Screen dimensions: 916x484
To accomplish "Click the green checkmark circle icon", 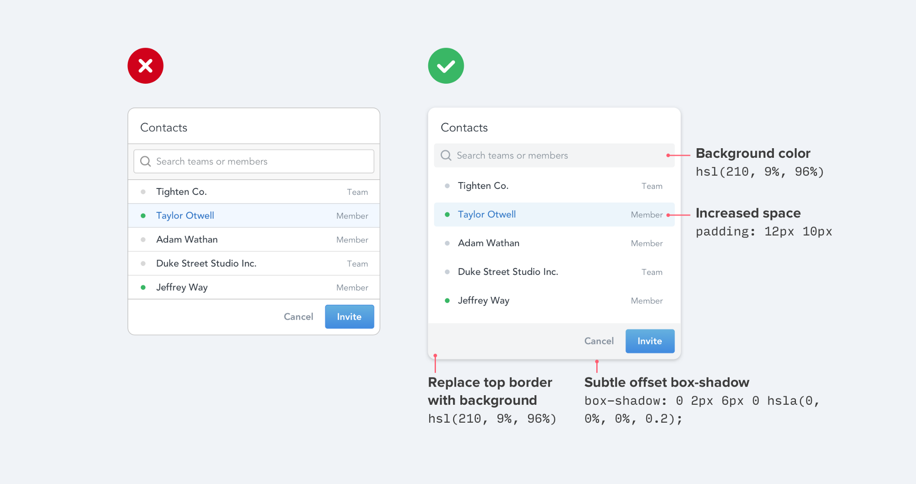I will click(446, 66).
